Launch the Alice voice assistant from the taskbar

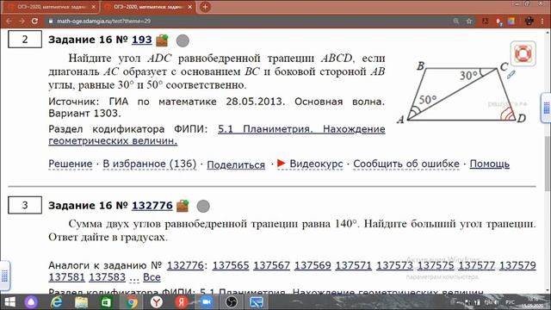[31, 302]
